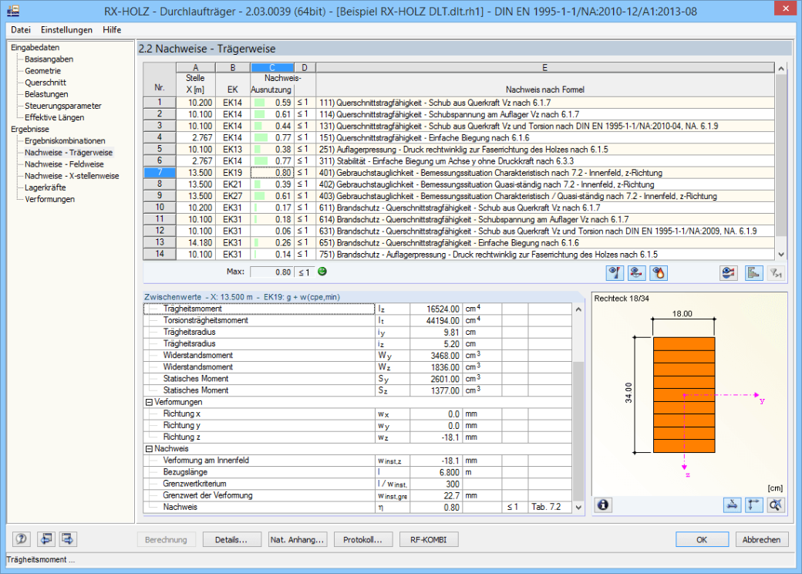Toggle dimension display in cross-section view
The height and width of the screenshot is (574, 802).
pyautogui.click(x=732, y=505)
